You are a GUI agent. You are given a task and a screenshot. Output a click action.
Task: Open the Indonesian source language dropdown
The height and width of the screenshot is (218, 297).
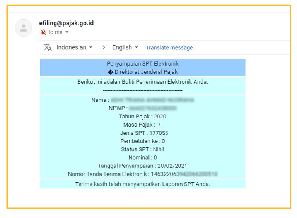[x=75, y=47]
